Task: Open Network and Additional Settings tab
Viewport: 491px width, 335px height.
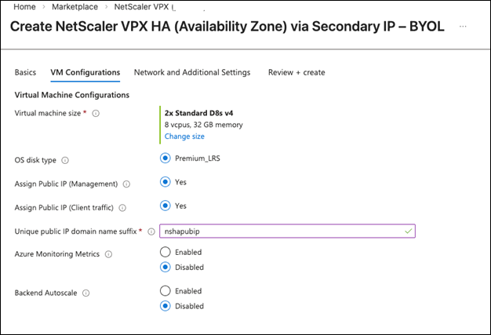Action: (192, 72)
